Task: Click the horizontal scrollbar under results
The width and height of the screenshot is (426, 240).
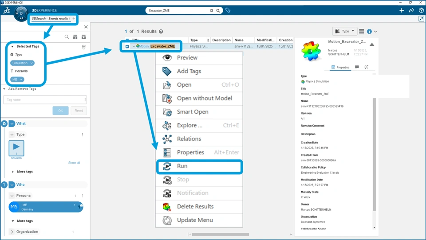Action: pyautogui.click(x=221, y=234)
